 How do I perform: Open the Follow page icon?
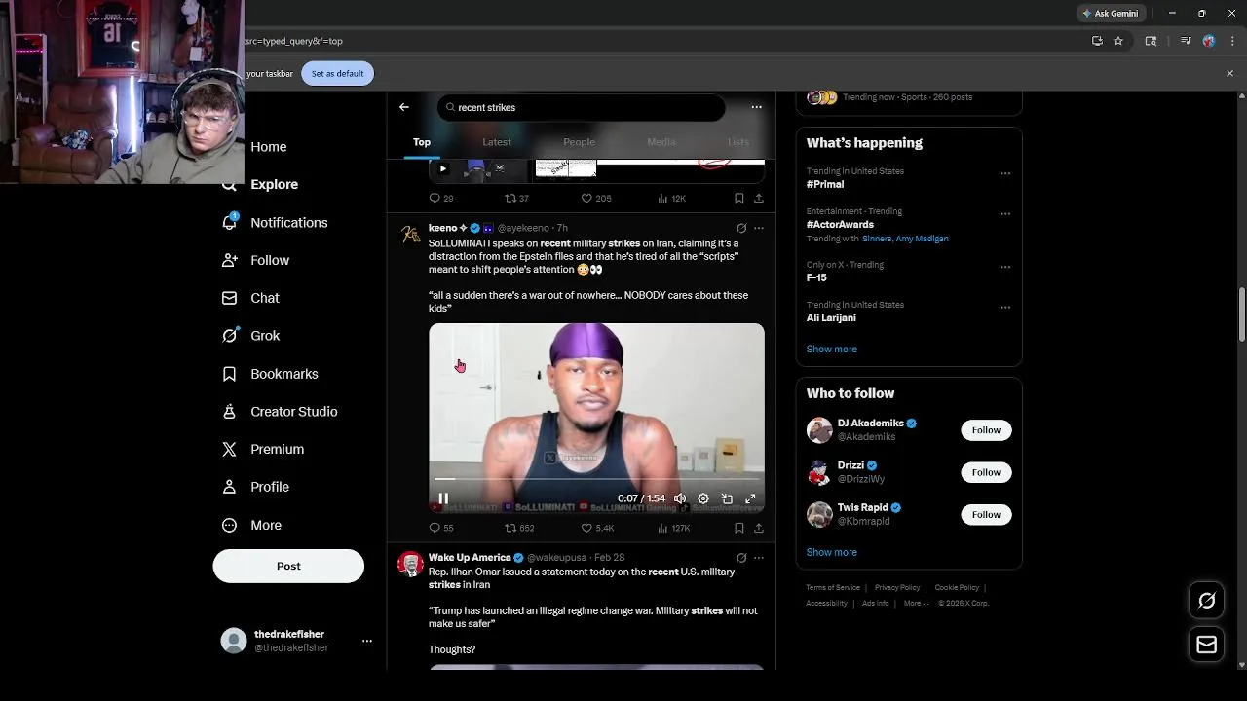click(229, 260)
